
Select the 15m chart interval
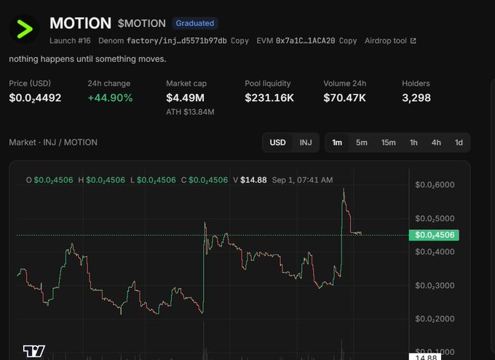point(388,143)
